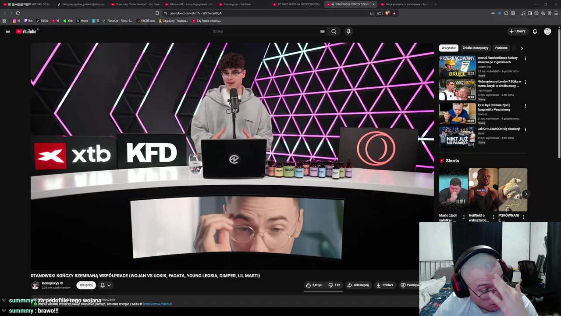This screenshot has width=561, height=316.
Task: Open the Vlog z Londynu video thumbnail
Action: pyautogui.click(x=457, y=90)
